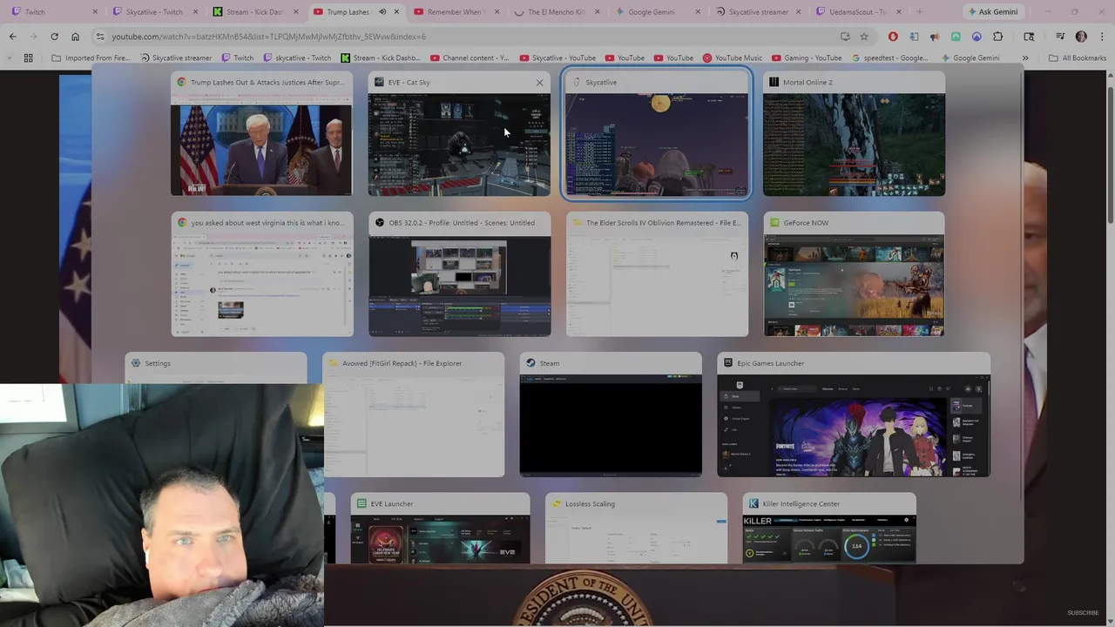Switch to the GeForce NOW window
This screenshot has height=627, width=1115.
pos(854,274)
